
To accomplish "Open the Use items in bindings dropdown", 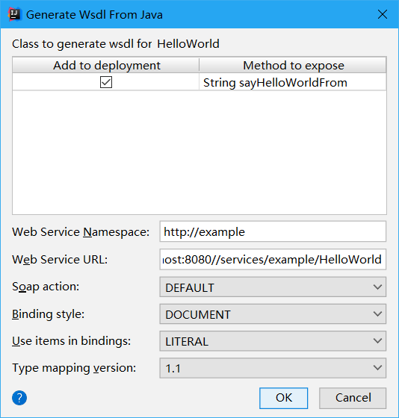I will [x=273, y=341].
